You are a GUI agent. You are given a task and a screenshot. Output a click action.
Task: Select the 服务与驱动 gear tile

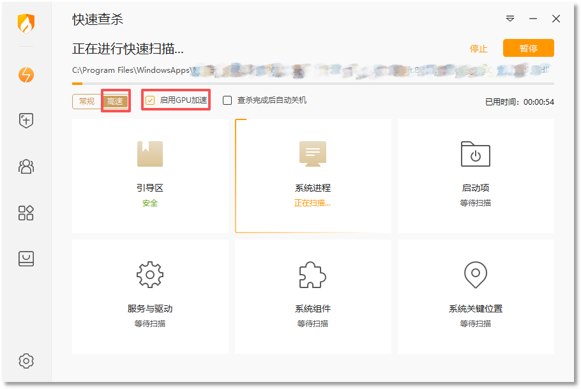pyautogui.click(x=150, y=296)
